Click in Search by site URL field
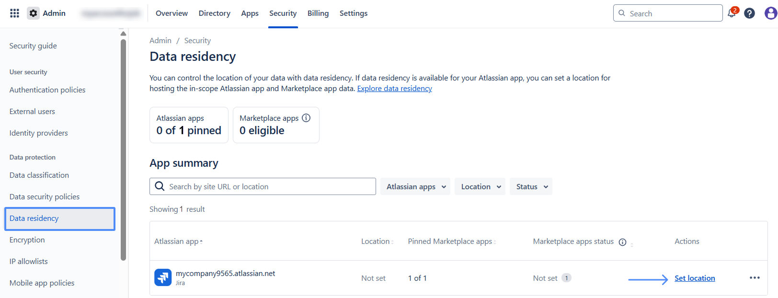Image resolution: width=778 pixels, height=298 pixels. (268, 187)
